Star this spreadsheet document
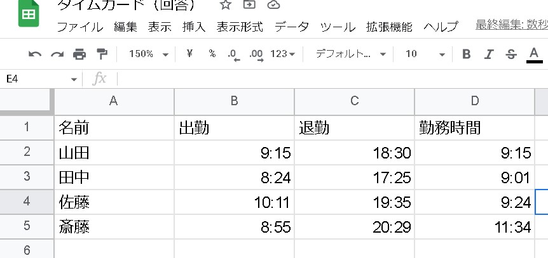The height and width of the screenshot is (258, 548). 225,5
